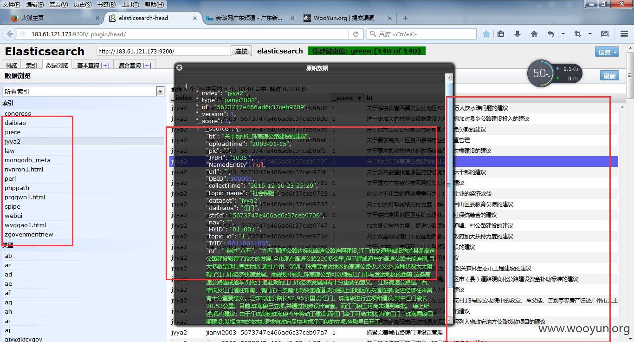Open the 复合查询 tab

(135, 66)
